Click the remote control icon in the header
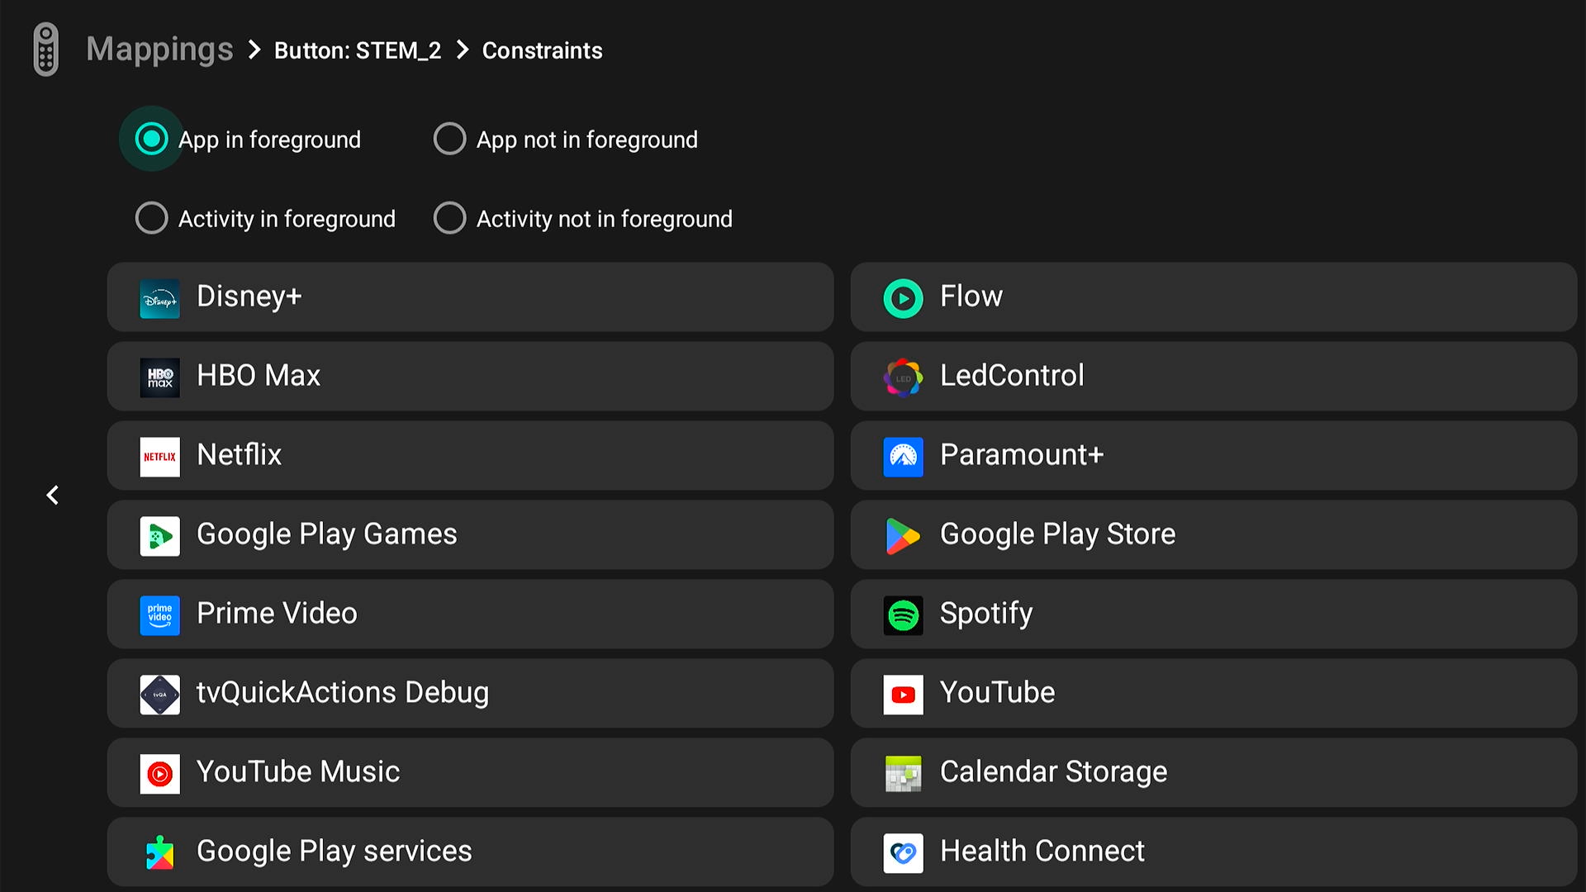Viewport: 1586px width, 892px height. [46, 50]
